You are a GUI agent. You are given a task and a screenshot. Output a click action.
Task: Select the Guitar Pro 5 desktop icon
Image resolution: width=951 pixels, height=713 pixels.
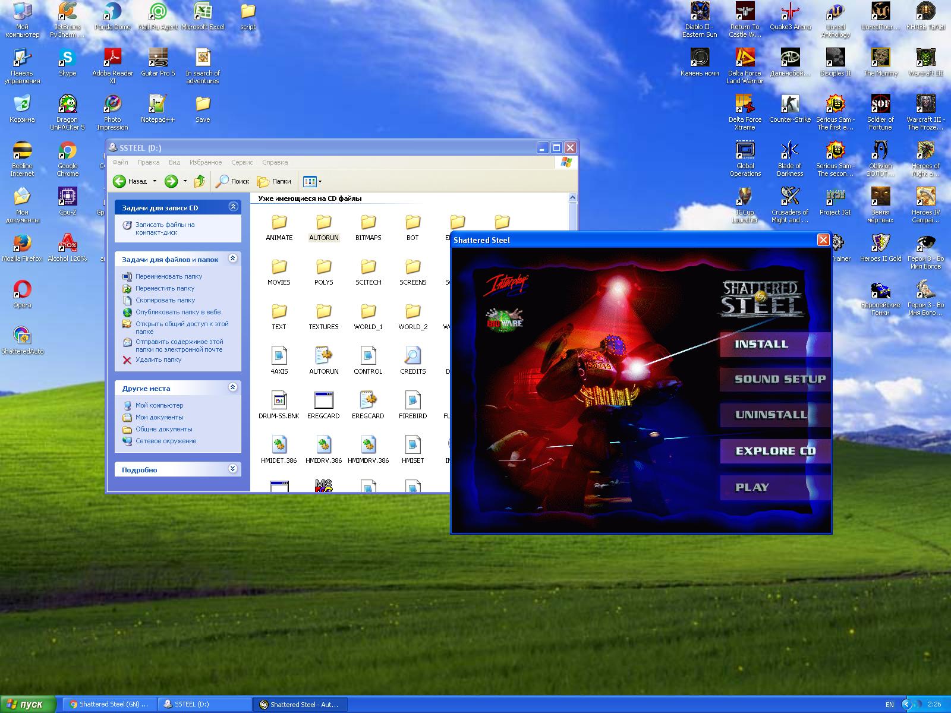(158, 62)
